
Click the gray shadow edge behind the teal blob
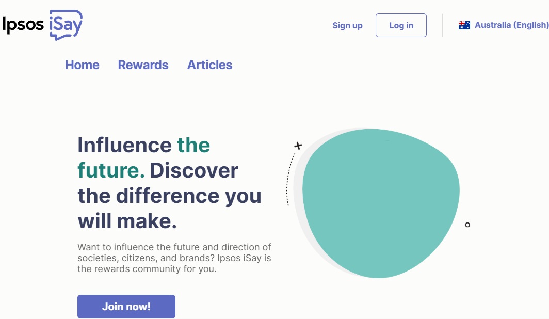[299, 206]
